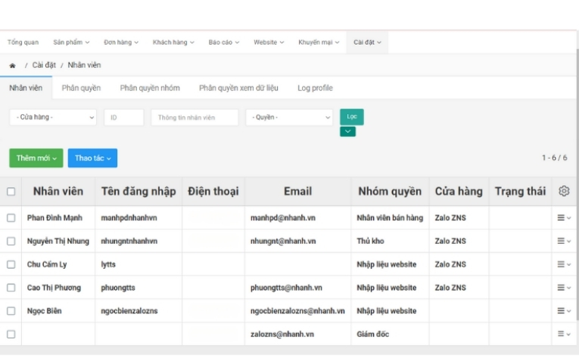The height and width of the screenshot is (361, 579).
Task: Tick the select-all checkbox in table header
Action: pyautogui.click(x=11, y=192)
